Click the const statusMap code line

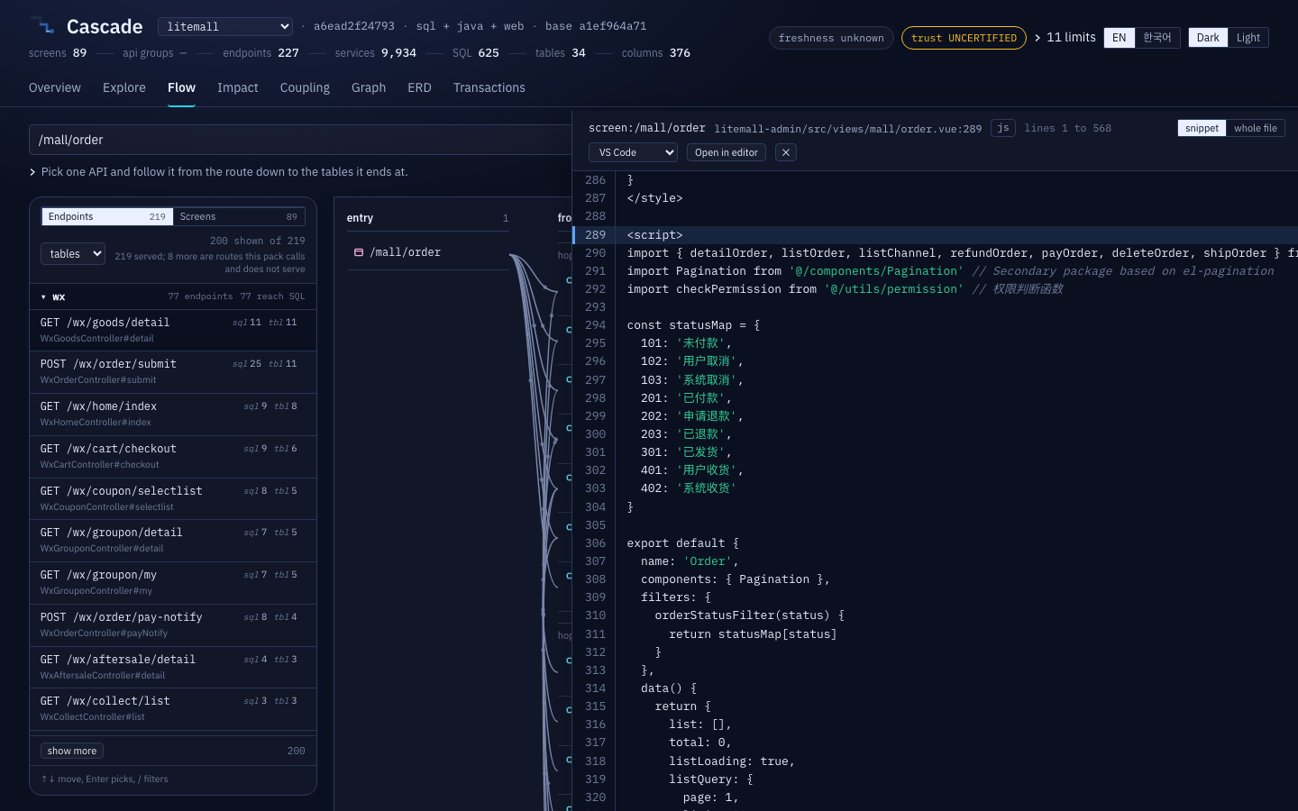point(693,325)
